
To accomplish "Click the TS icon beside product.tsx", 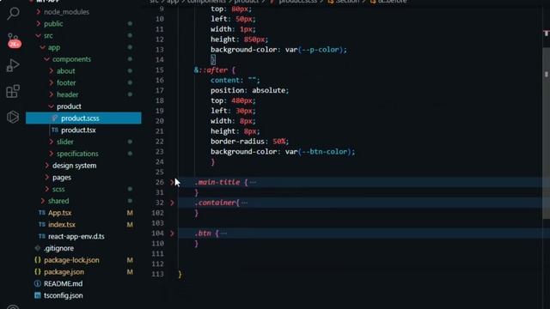I will click(55, 130).
